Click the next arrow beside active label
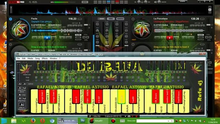 tap(24, 84)
